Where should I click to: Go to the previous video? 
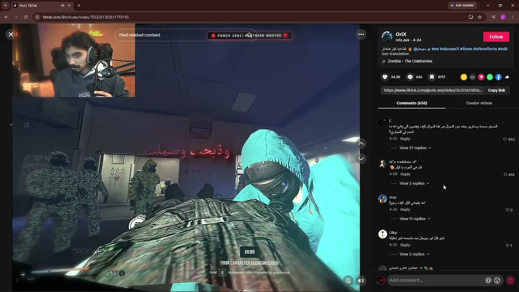coord(361,144)
